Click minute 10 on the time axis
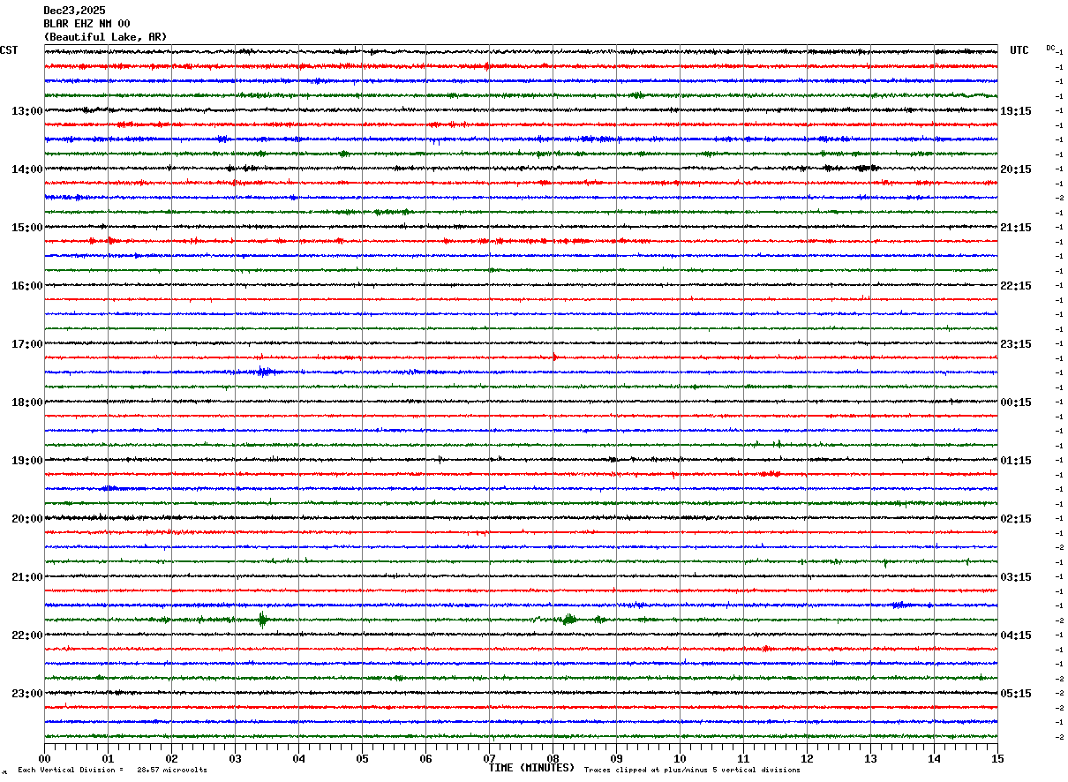The height and width of the screenshot is (782, 1068). [680, 758]
